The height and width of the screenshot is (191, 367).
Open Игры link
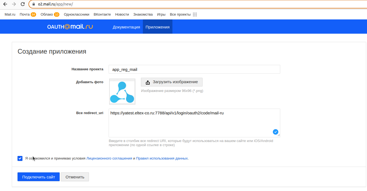pyautogui.click(x=161, y=15)
